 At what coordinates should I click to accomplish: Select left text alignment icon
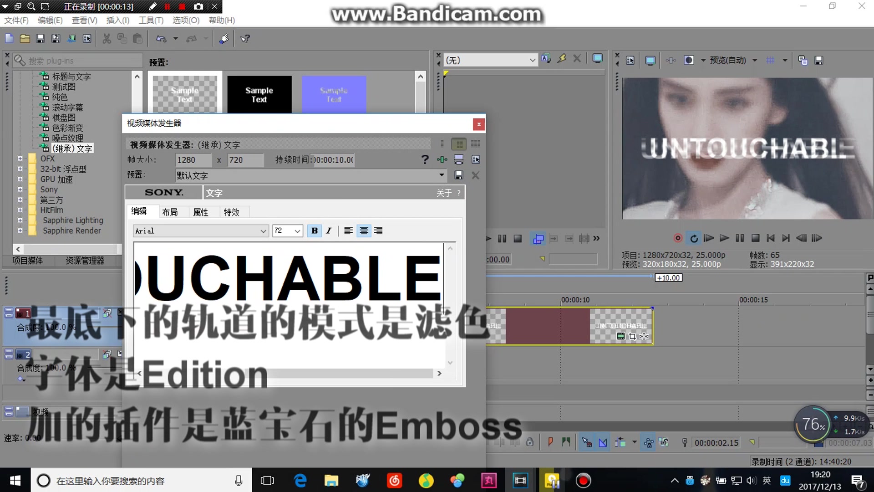pyautogui.click(x=349, y=231)
